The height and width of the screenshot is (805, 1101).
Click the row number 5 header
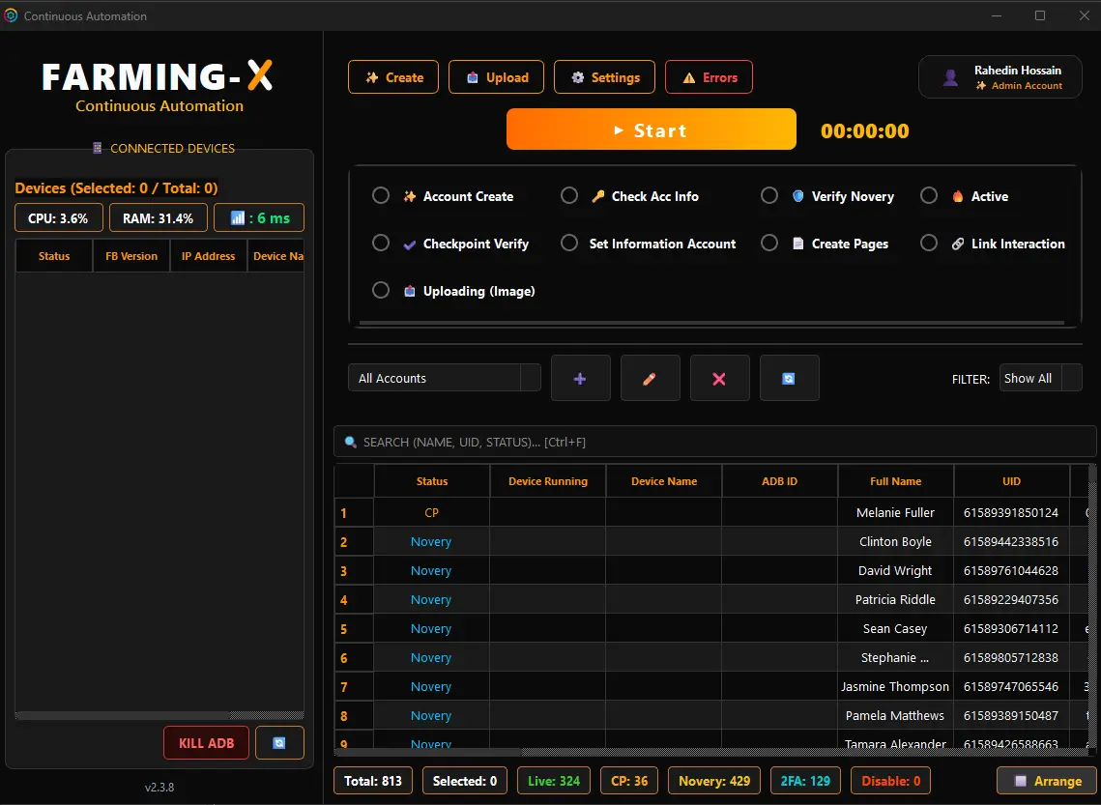(354, 629)
